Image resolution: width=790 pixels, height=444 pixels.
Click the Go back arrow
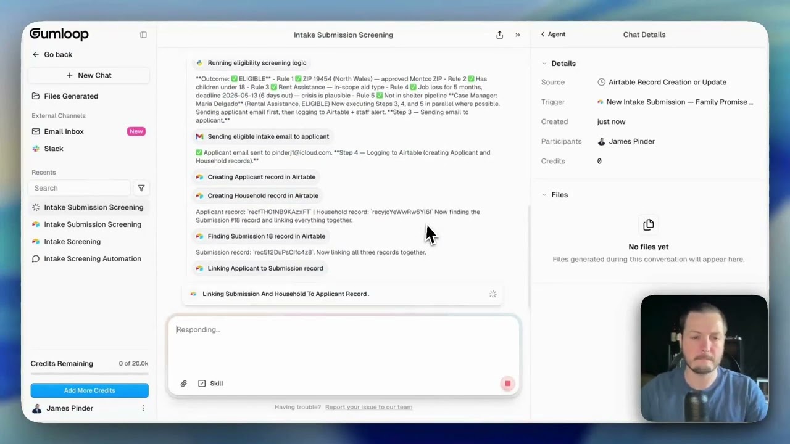point(36,55)
